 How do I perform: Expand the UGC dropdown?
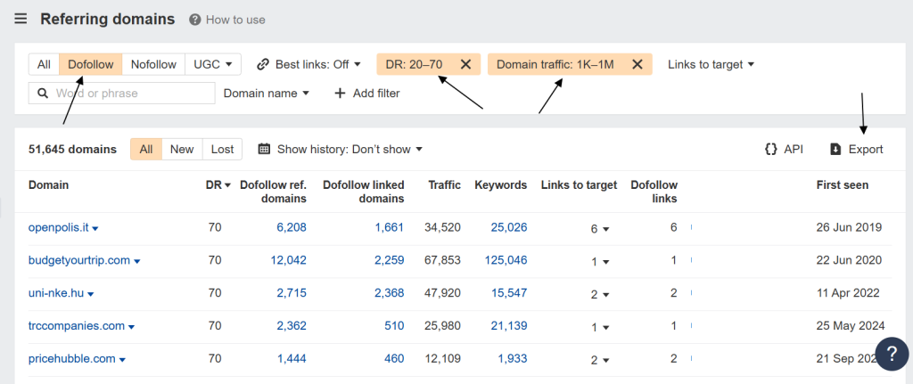tap(213, 64)
